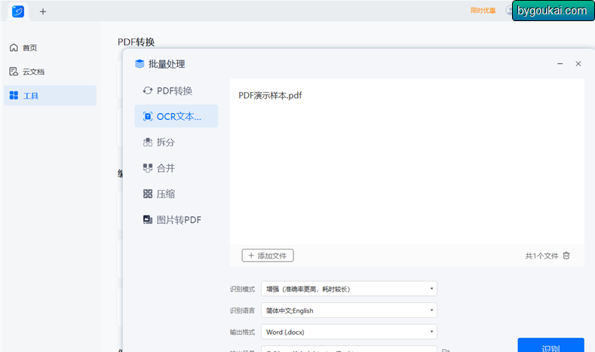Select 工具 tools in sidebar

point(50,95)
